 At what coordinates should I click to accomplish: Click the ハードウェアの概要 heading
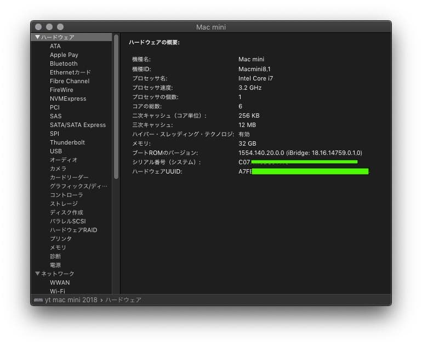click(154, 42)
